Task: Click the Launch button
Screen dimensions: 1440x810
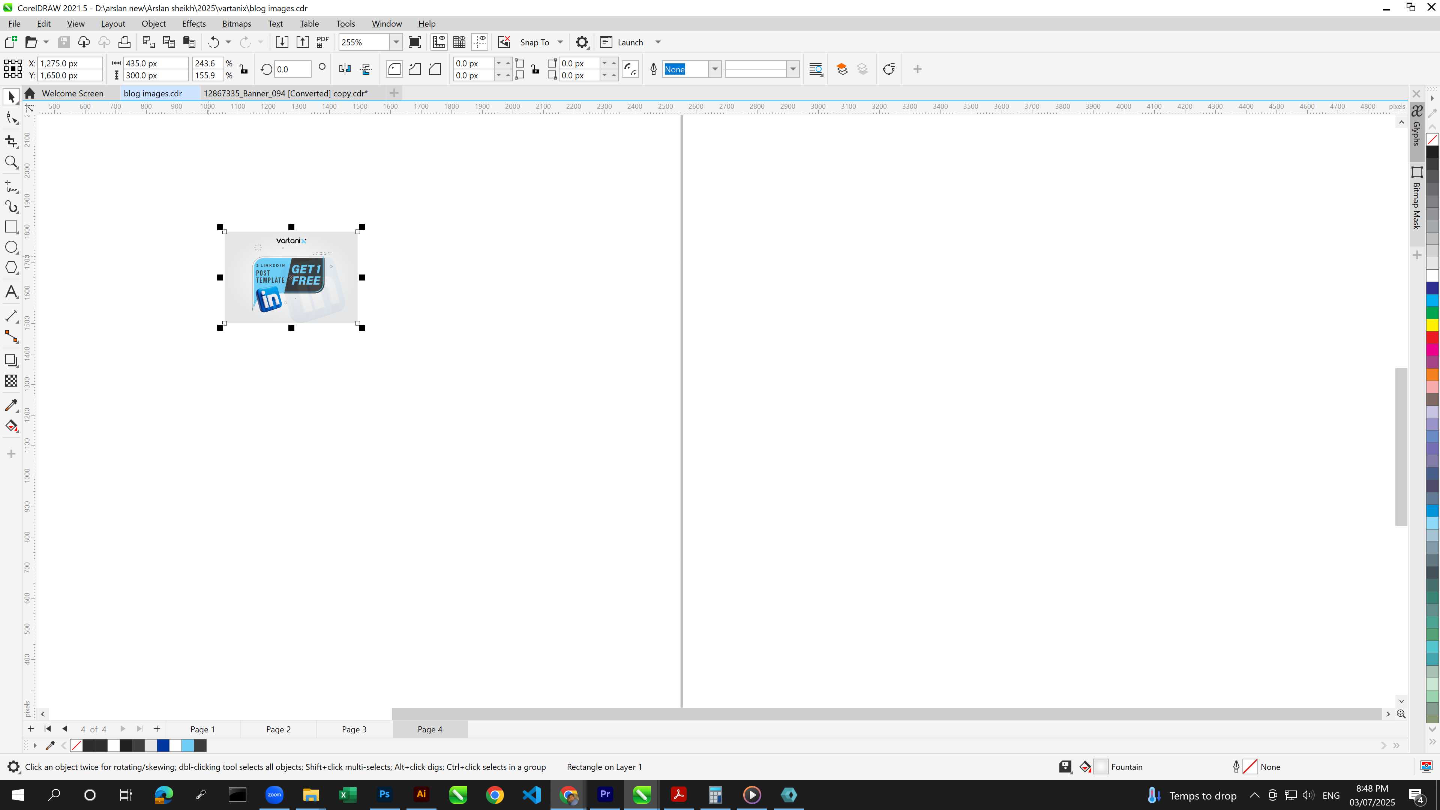Action: [x=622, y=42]
